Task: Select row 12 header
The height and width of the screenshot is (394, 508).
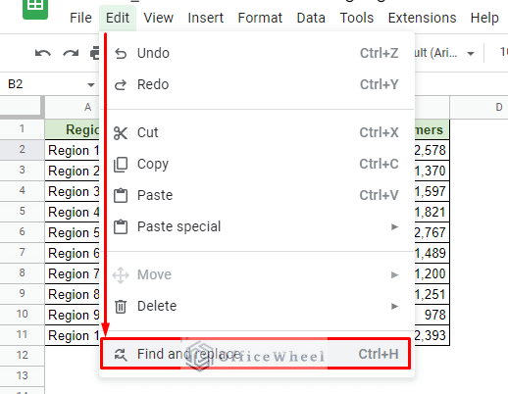Action: coord(22,356)
